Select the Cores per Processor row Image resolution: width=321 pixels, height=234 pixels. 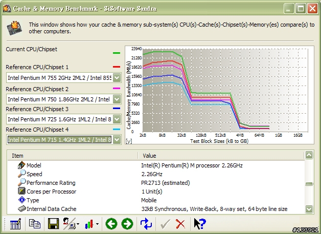(156, 192)
